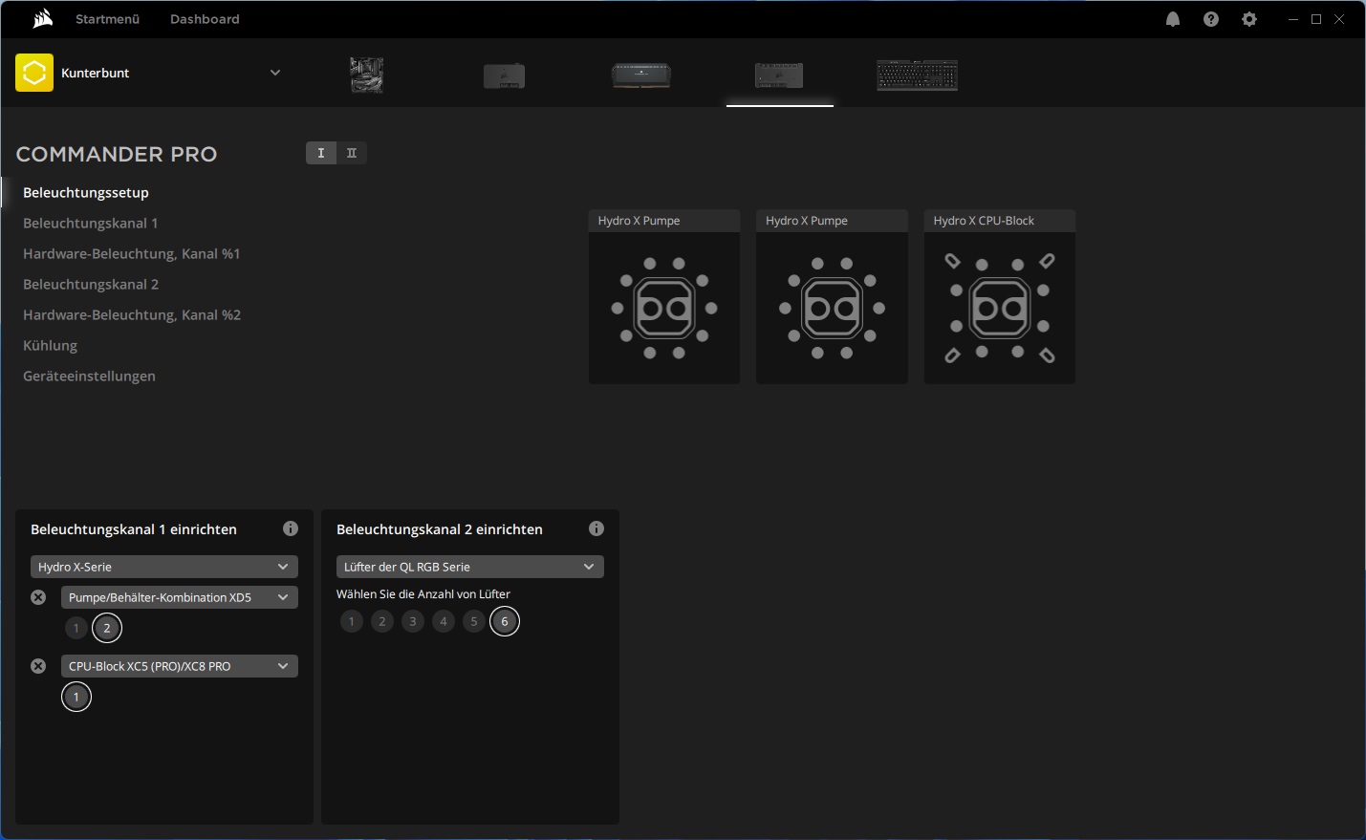The image size is (1366, 840).
Task: Go to Hardware-Beleuchtung, Kanal %2
Action: [x=132, y=314]
